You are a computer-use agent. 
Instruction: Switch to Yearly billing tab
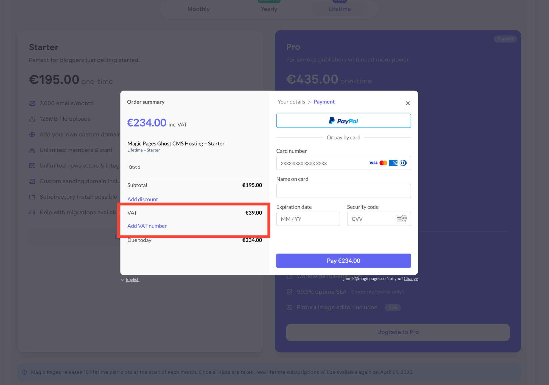[x=269, y=9]
